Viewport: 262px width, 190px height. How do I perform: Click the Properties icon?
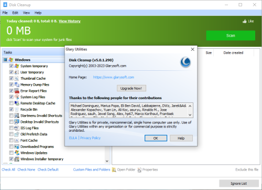pos(139,170)
